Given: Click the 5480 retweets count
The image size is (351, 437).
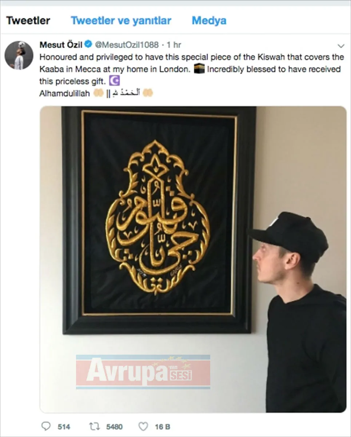Looking at the screenshot, I should click(113, 426).
